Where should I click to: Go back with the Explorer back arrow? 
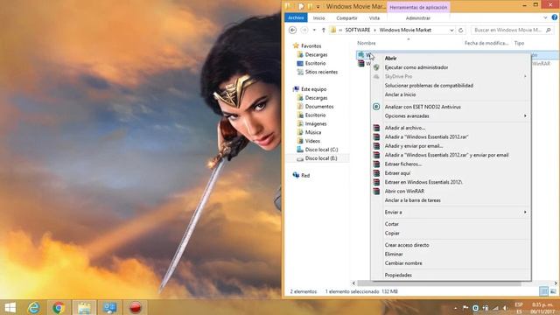(292, 31)
